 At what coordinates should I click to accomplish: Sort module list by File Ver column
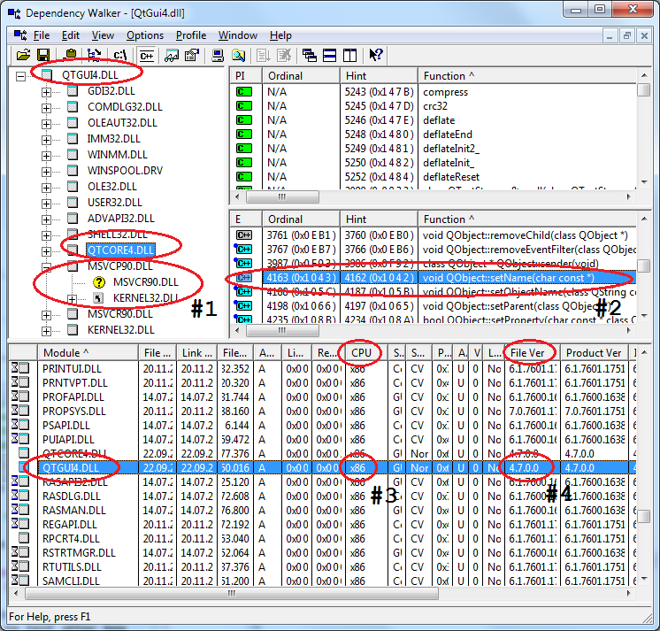click(528, 353)
